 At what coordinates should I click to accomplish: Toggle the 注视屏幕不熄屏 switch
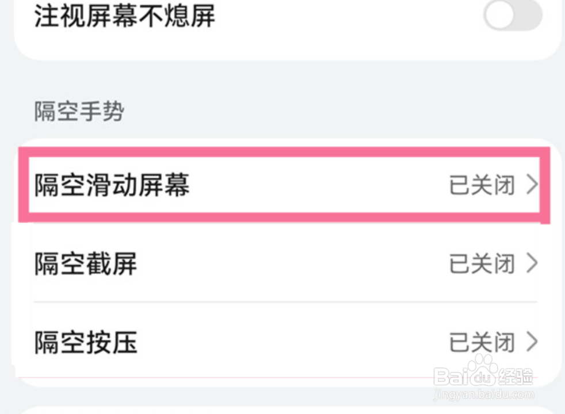pyautogui.click(x=513, y=15)
